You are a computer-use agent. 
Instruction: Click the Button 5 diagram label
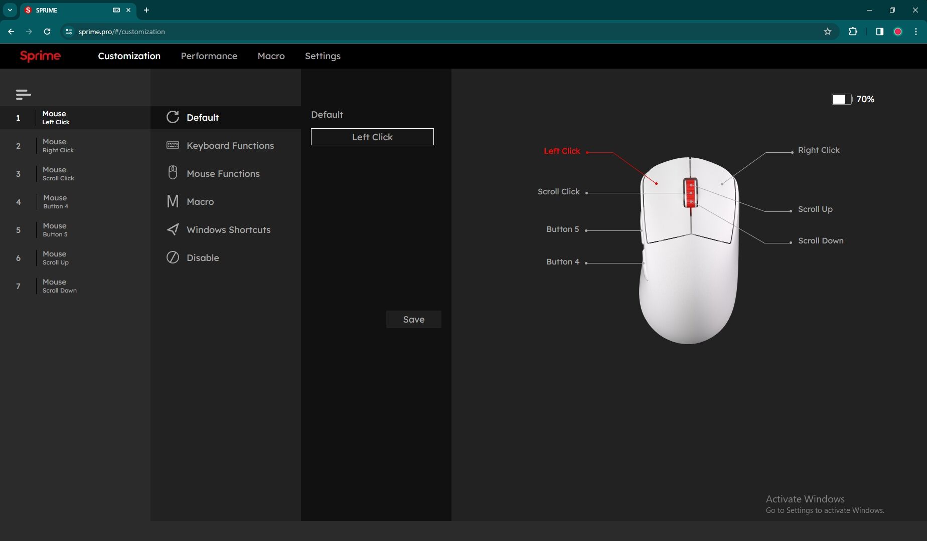[x=562, y=229]
